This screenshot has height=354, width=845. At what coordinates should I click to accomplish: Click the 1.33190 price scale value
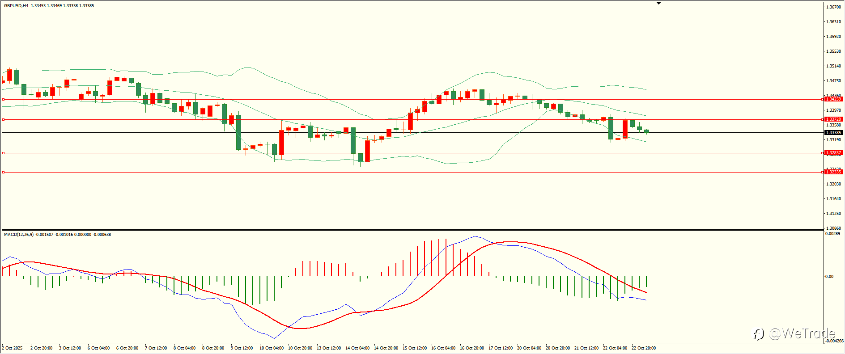coord(834,140)
